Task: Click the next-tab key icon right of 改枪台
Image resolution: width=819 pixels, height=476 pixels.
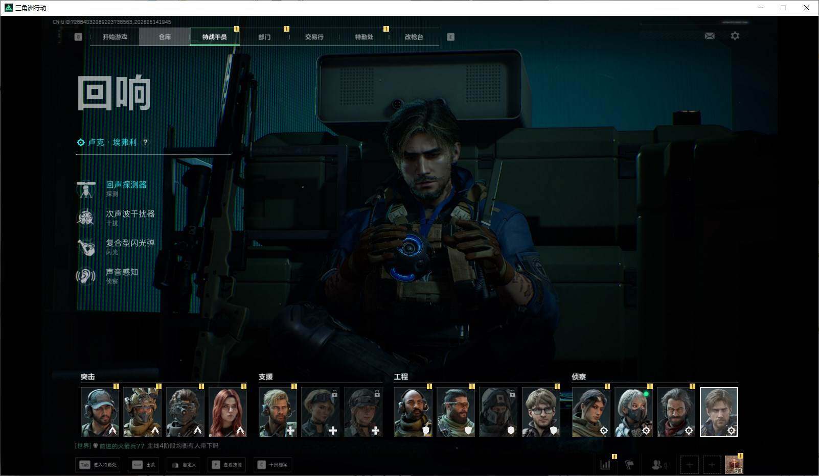Action: point(450,37)
